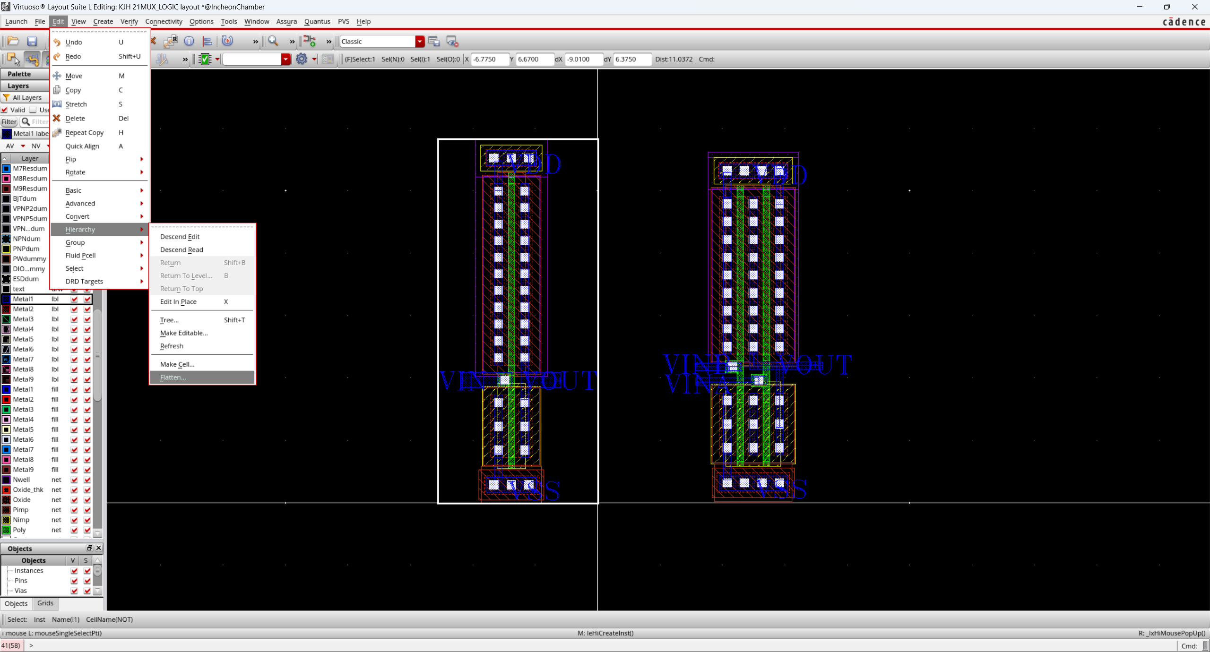Click the Save floppy disk icon
The height and width of the screenshot is (652, 1210).
[32, 42]
